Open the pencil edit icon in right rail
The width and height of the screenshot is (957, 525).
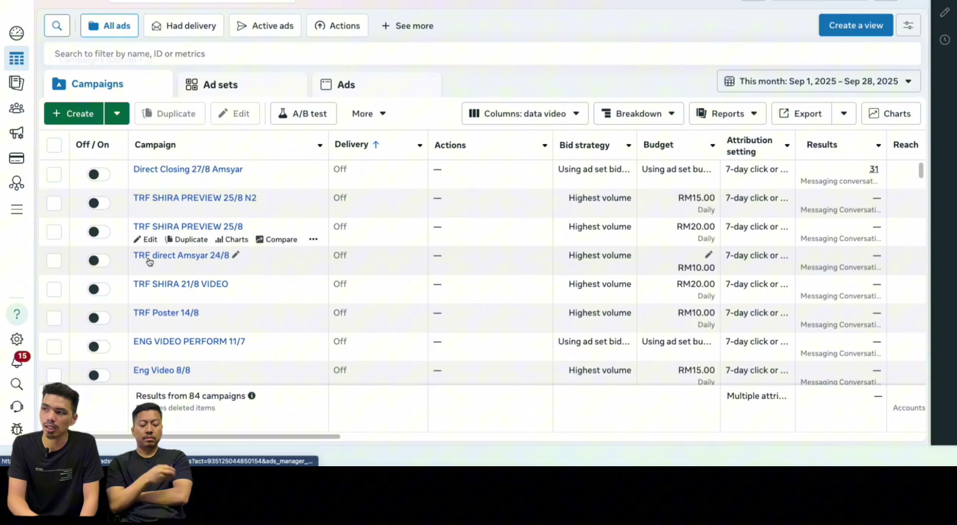tap(944, 13)
